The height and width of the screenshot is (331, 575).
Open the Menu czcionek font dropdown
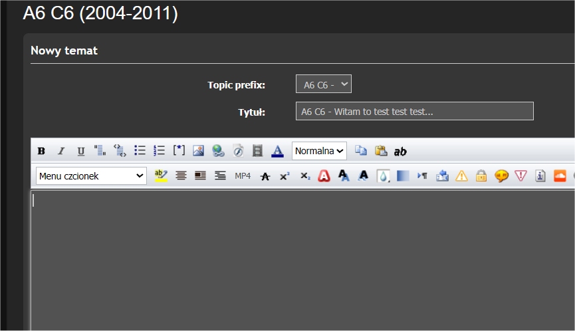tap(91, 176)
